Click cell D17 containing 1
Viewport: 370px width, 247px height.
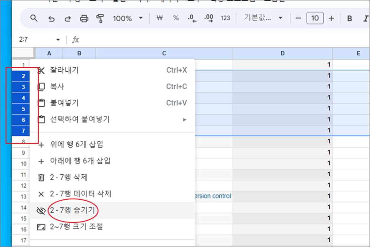[x=283, y=240]
